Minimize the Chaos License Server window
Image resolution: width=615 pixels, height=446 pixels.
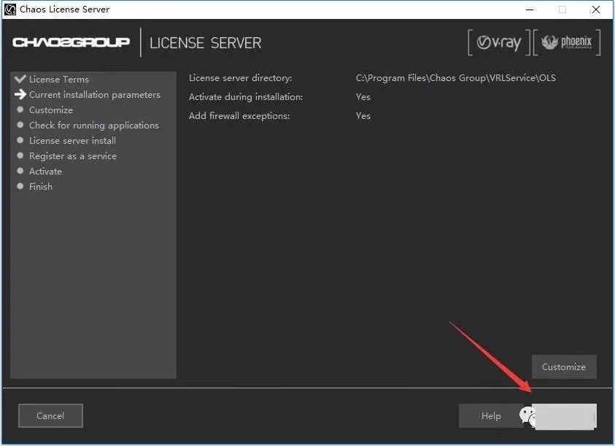(530, 9)
